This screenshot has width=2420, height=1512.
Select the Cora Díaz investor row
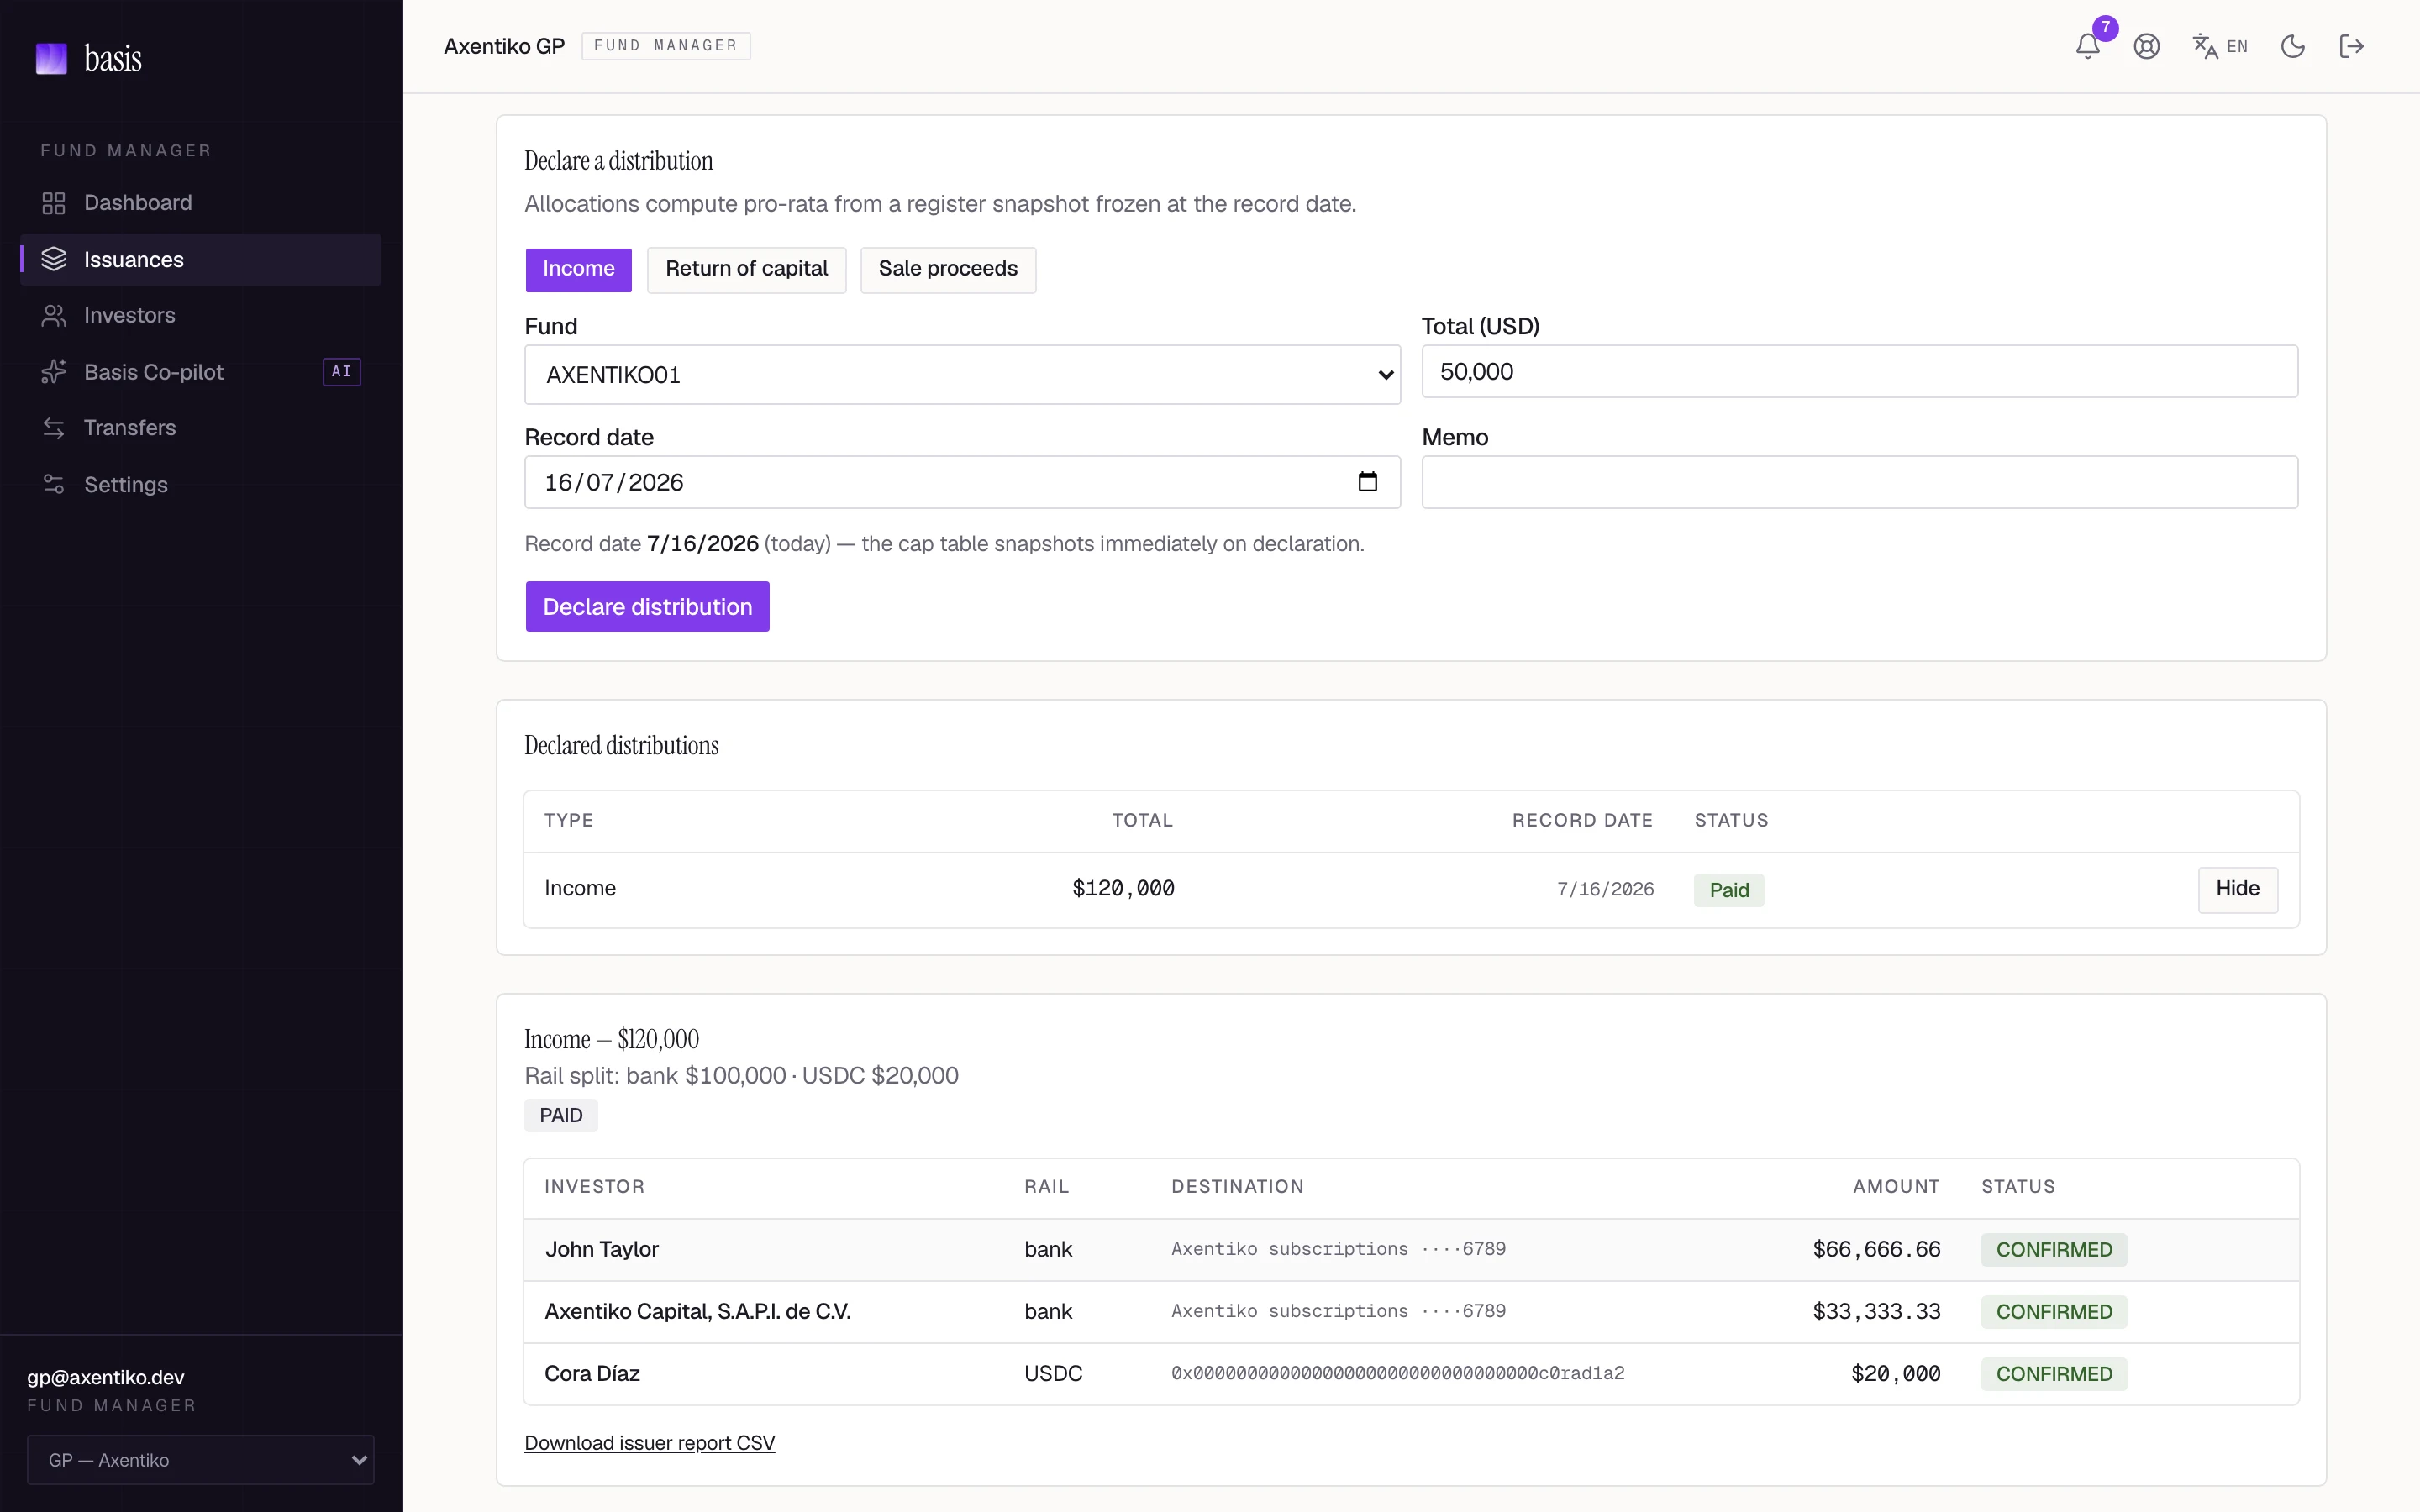tap(1411, 1374)
